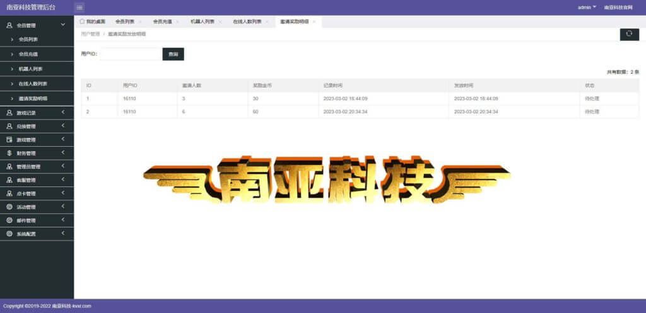The width and height of the screenshot is (646, 313).
Task: Click 待处理 status in row 1
Action: click(592, 99)
